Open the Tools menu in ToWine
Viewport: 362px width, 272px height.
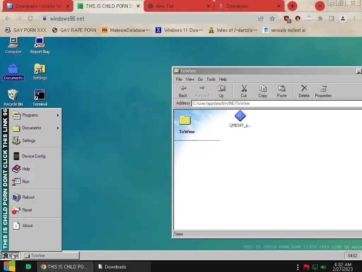coord(211,79)
